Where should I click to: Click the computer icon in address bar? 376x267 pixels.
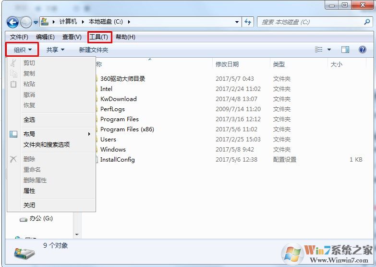tap(45, 22)
